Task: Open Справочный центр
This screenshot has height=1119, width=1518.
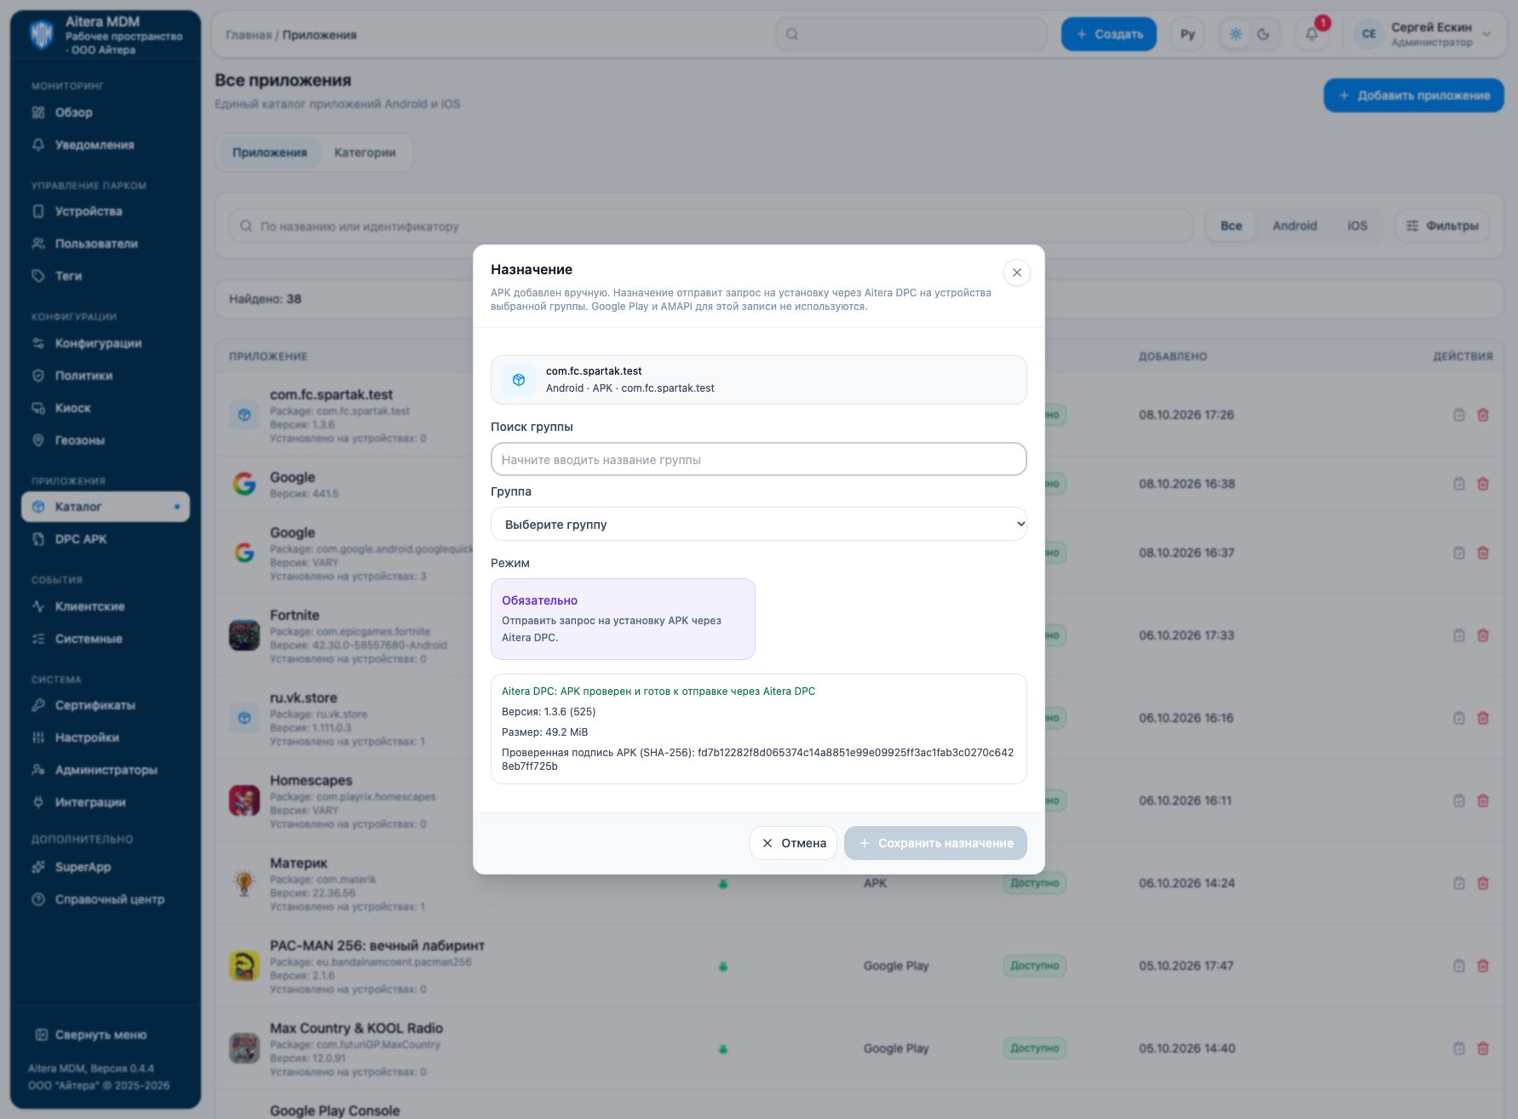Action: pos(106,899)
